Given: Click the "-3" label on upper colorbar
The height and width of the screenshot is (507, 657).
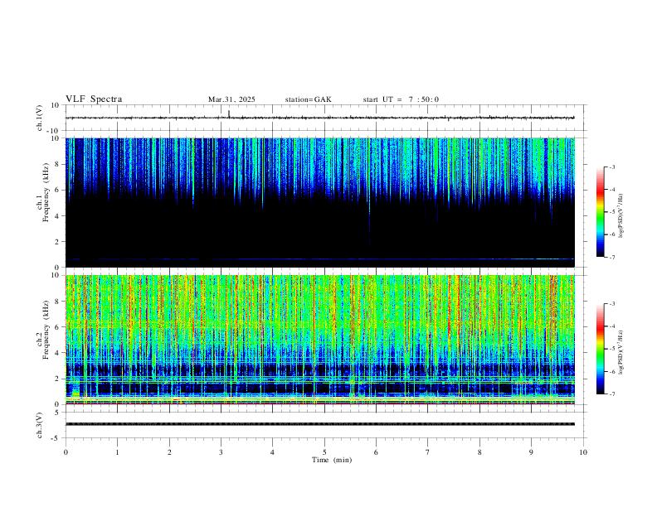Looking at the screenshot, I should 612,167.
